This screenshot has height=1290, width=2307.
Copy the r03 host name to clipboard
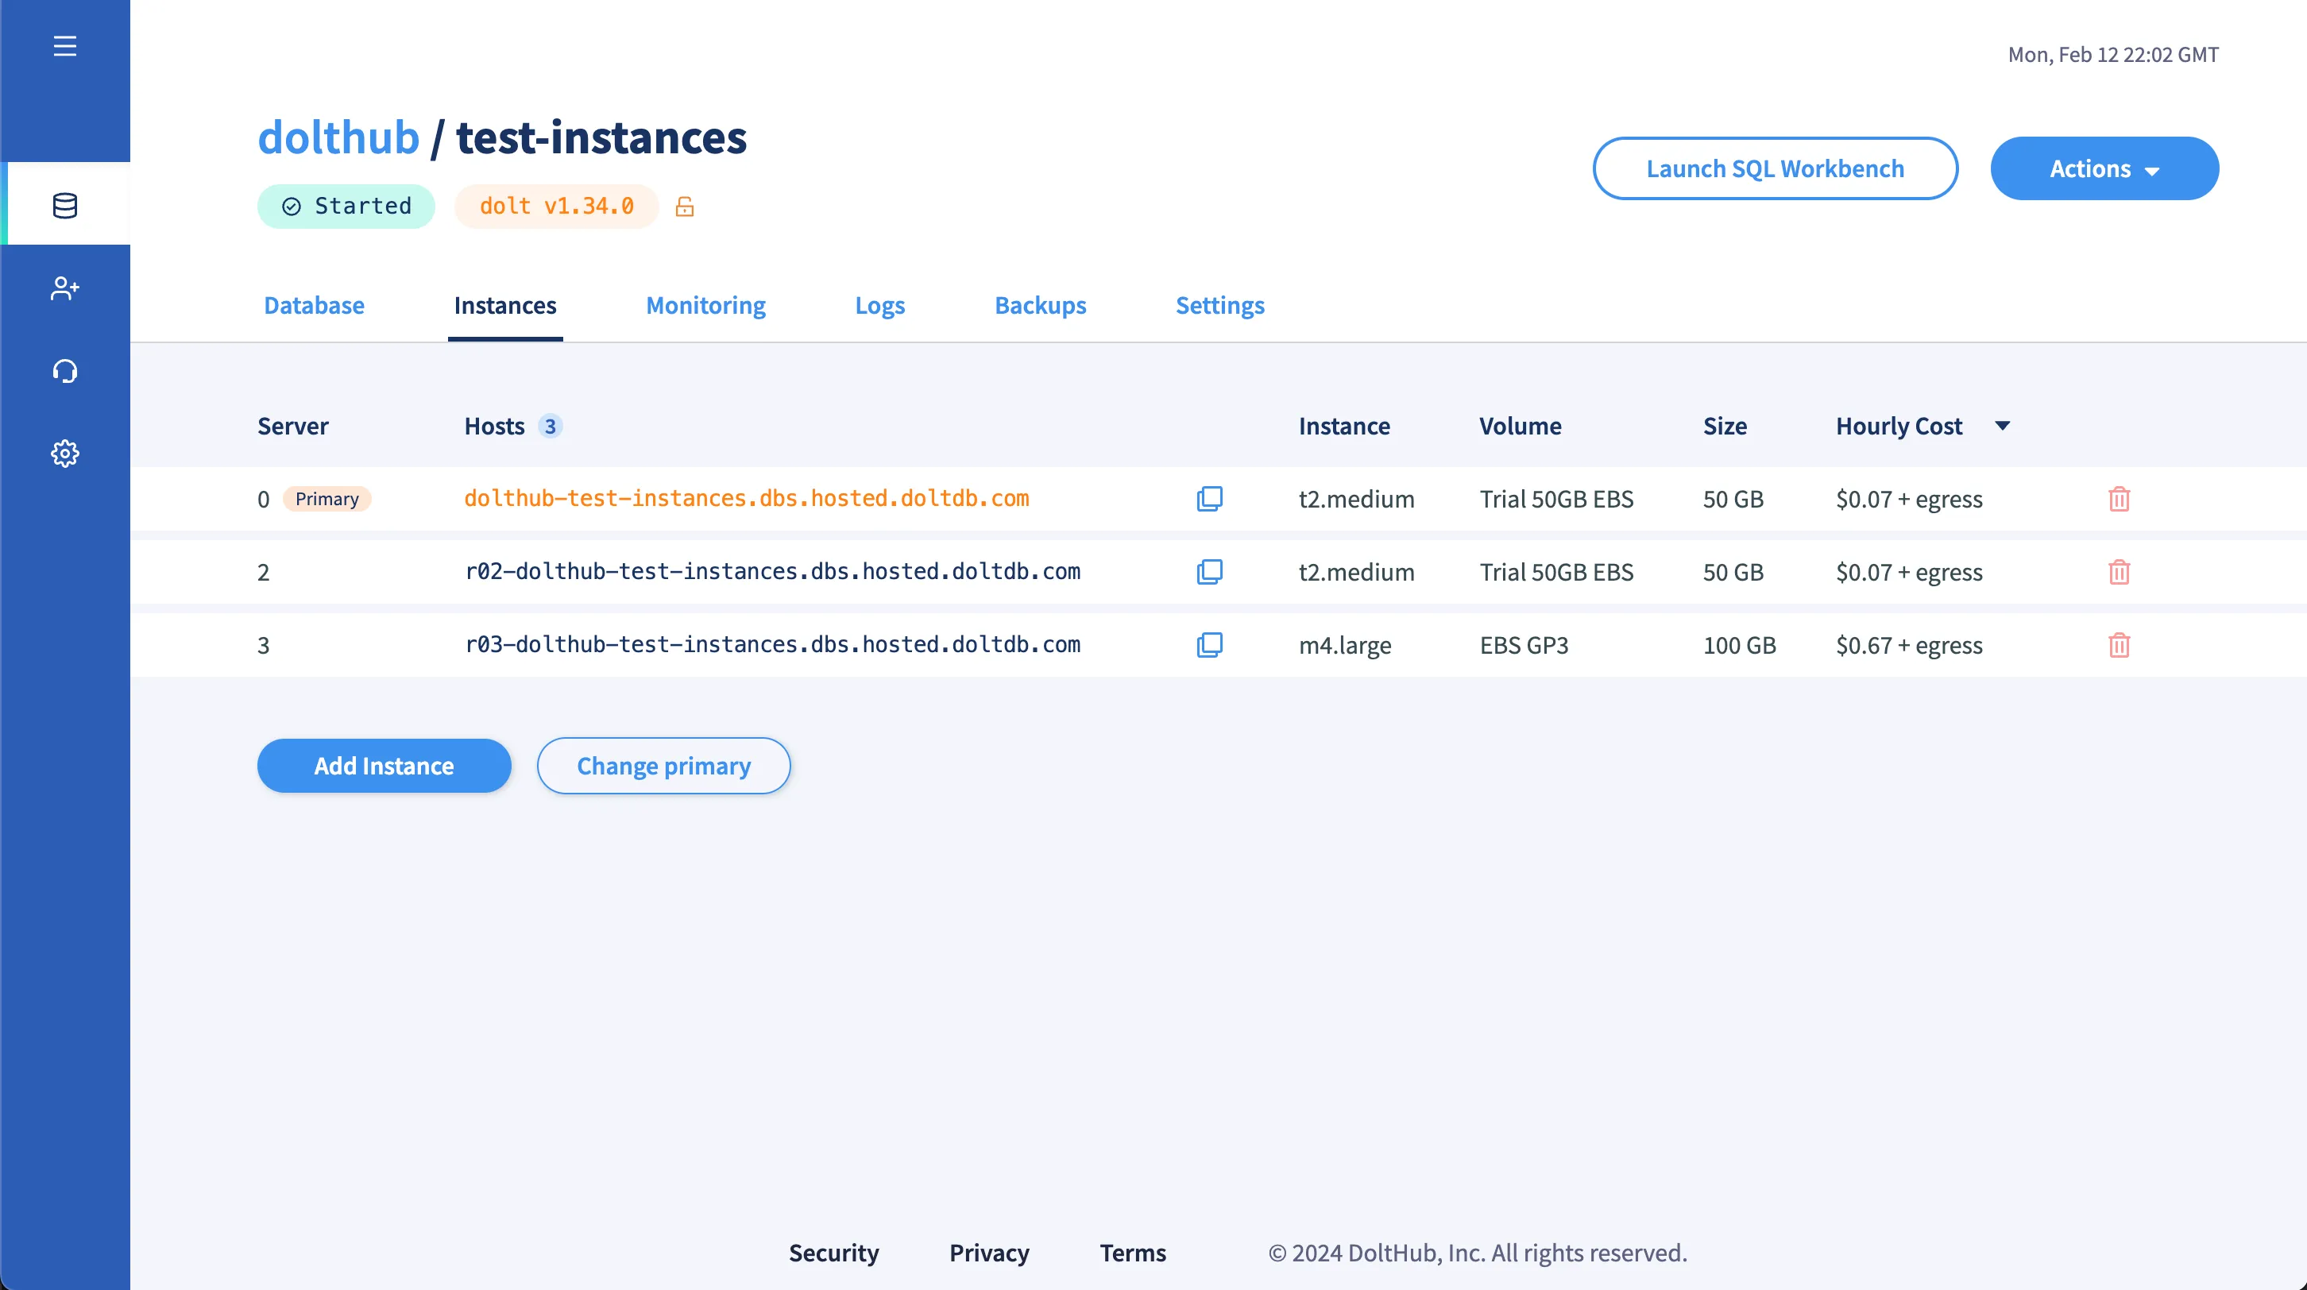tap(1209, 646)
